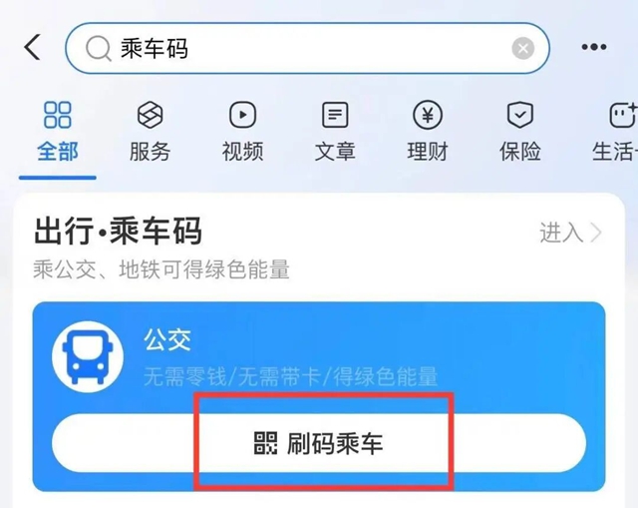Screen dimensions: 638x508
Task: Select the 全部 grid icon
Action: click(x=58, y=115)
